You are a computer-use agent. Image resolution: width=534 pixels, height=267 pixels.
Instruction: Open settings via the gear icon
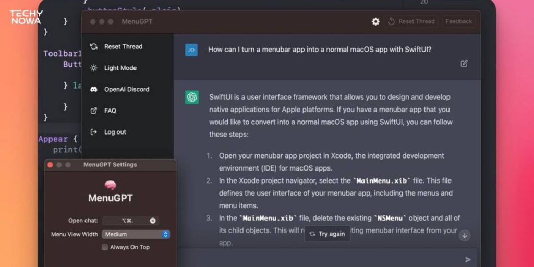(375, 21)
